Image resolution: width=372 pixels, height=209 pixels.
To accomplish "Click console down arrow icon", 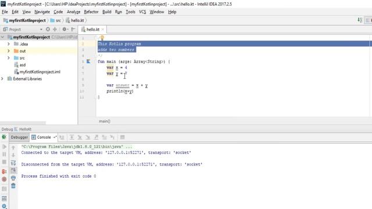I will coord(13,155).
